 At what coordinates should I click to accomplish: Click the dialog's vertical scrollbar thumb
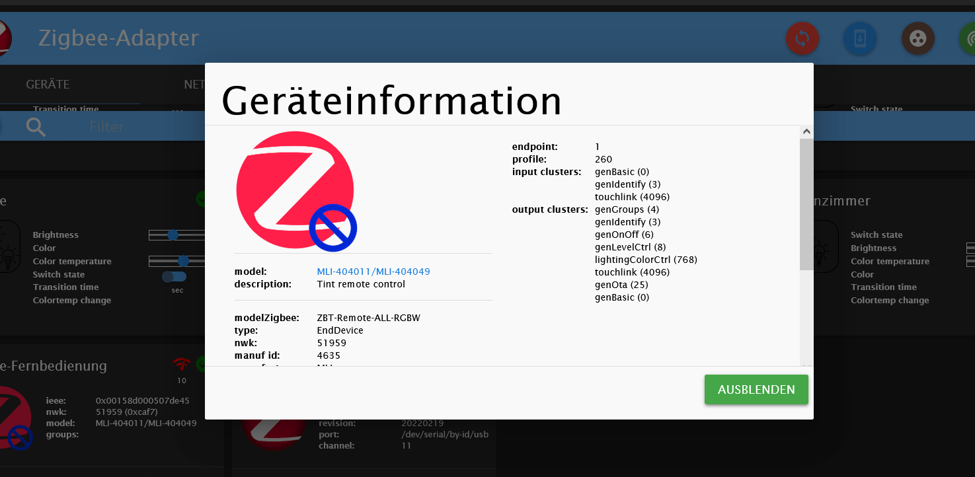coord(806,204)
